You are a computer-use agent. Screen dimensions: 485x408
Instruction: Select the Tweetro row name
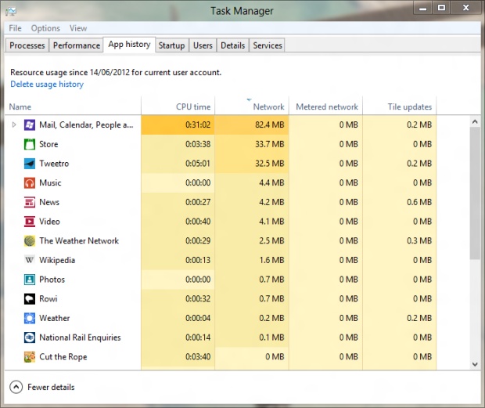(54, 164)
